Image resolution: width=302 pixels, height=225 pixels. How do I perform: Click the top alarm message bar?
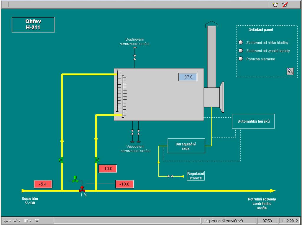(x=139, y=5)
